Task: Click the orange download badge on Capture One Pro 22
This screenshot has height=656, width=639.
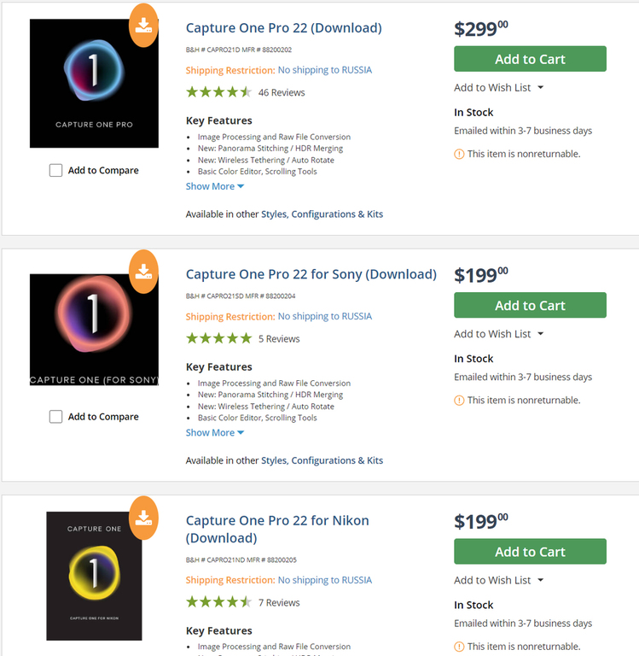Action: 143,26
